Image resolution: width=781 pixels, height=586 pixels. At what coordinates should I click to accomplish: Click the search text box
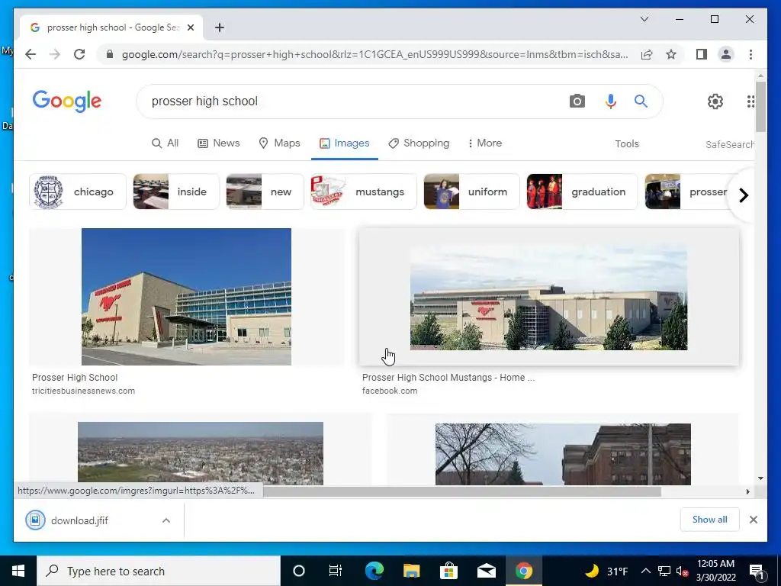354,101
